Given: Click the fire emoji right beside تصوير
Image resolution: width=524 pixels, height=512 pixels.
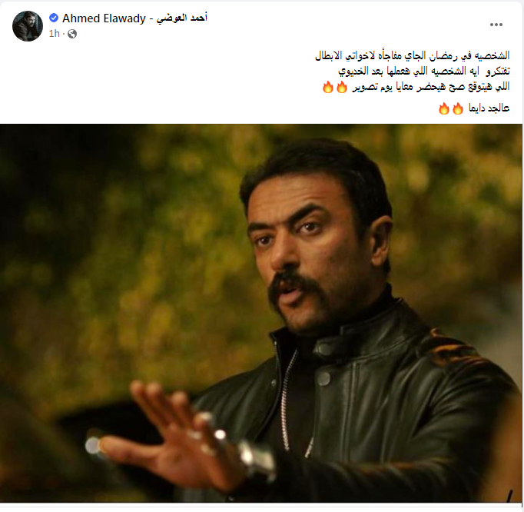Looking at the screenshot, I should pos(342,87).
